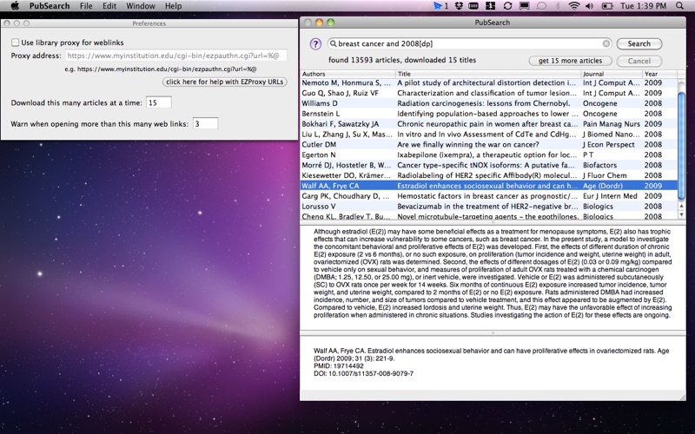Image resolution: width=695 pixels, height=434 pixels.
Task: Click the search query text field
Action: coord(469,43)
